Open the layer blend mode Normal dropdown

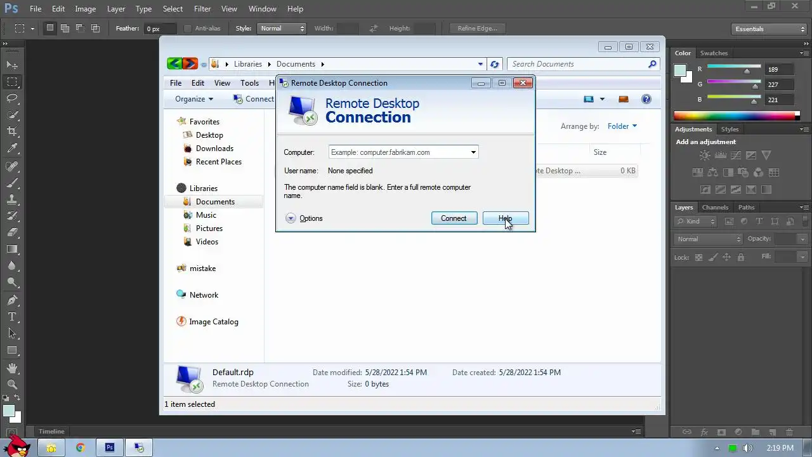pyautogui.click(x=709, y=239)
